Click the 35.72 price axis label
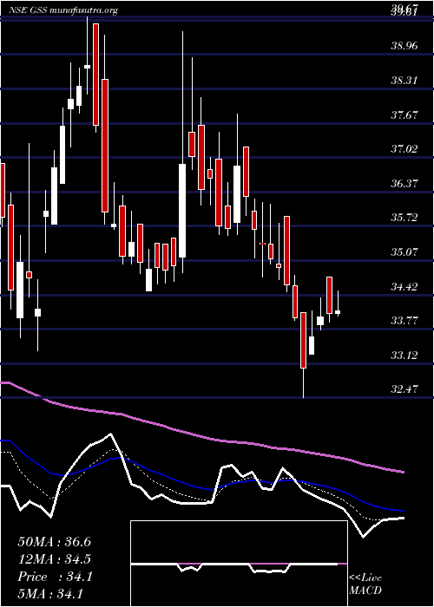Image resolution: width=434 pixels, height=607 pixels. 404,218
